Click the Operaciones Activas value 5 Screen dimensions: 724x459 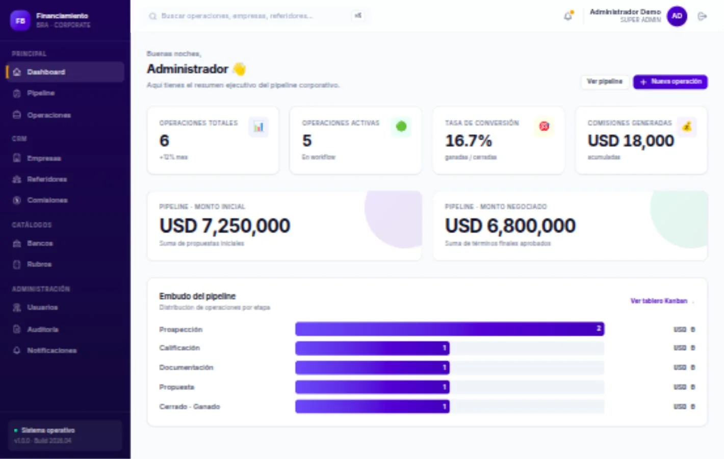(x=307, y=141)
